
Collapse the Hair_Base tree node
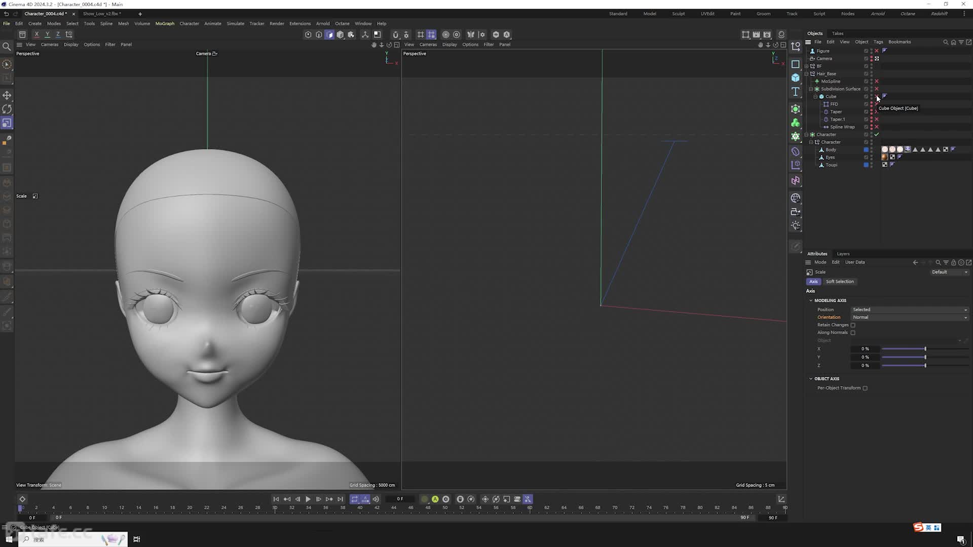pos(806,73)
